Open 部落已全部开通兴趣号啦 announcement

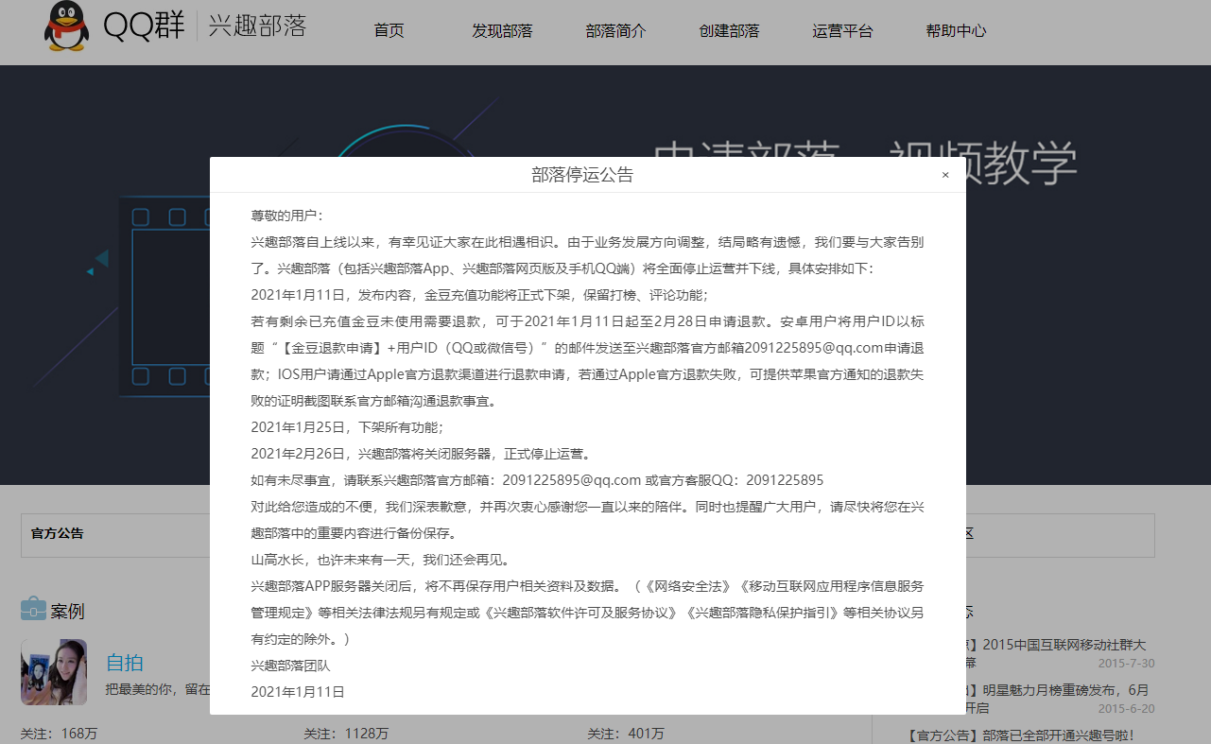(x=1019, y=735)
